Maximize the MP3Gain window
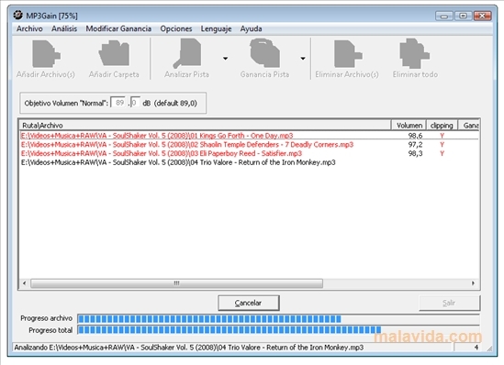Image resolution: width=504 pixels, height=365 pixels. (x=464, y=16)
